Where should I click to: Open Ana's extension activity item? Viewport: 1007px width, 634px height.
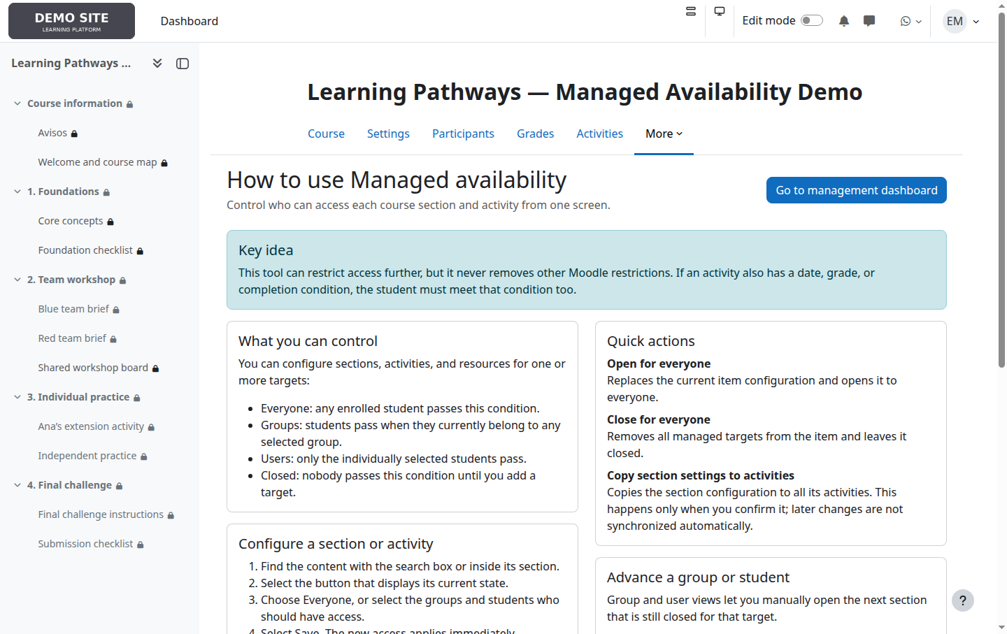[91, 426]
